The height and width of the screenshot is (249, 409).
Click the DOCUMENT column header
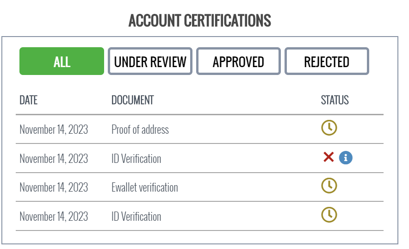pyautogui.click(x=132, y=100)
